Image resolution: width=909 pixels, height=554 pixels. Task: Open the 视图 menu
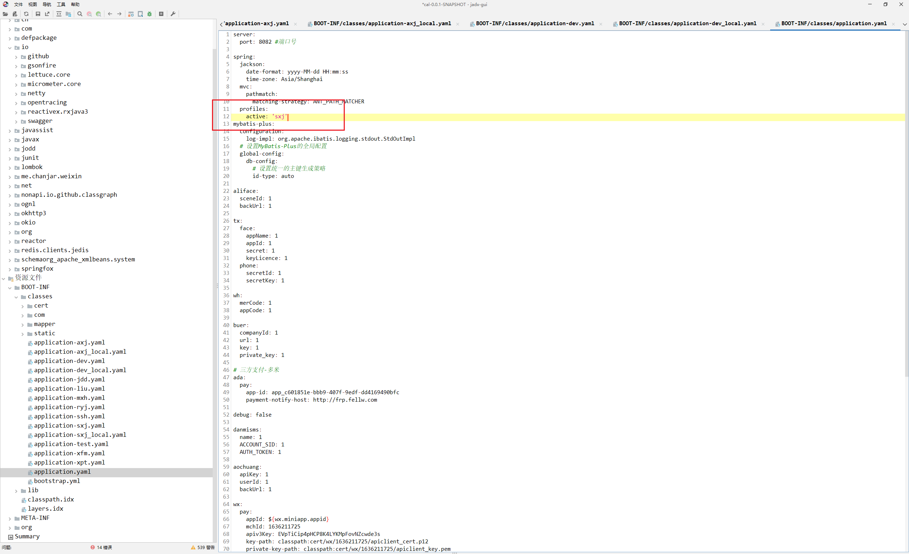pos(32,4)
